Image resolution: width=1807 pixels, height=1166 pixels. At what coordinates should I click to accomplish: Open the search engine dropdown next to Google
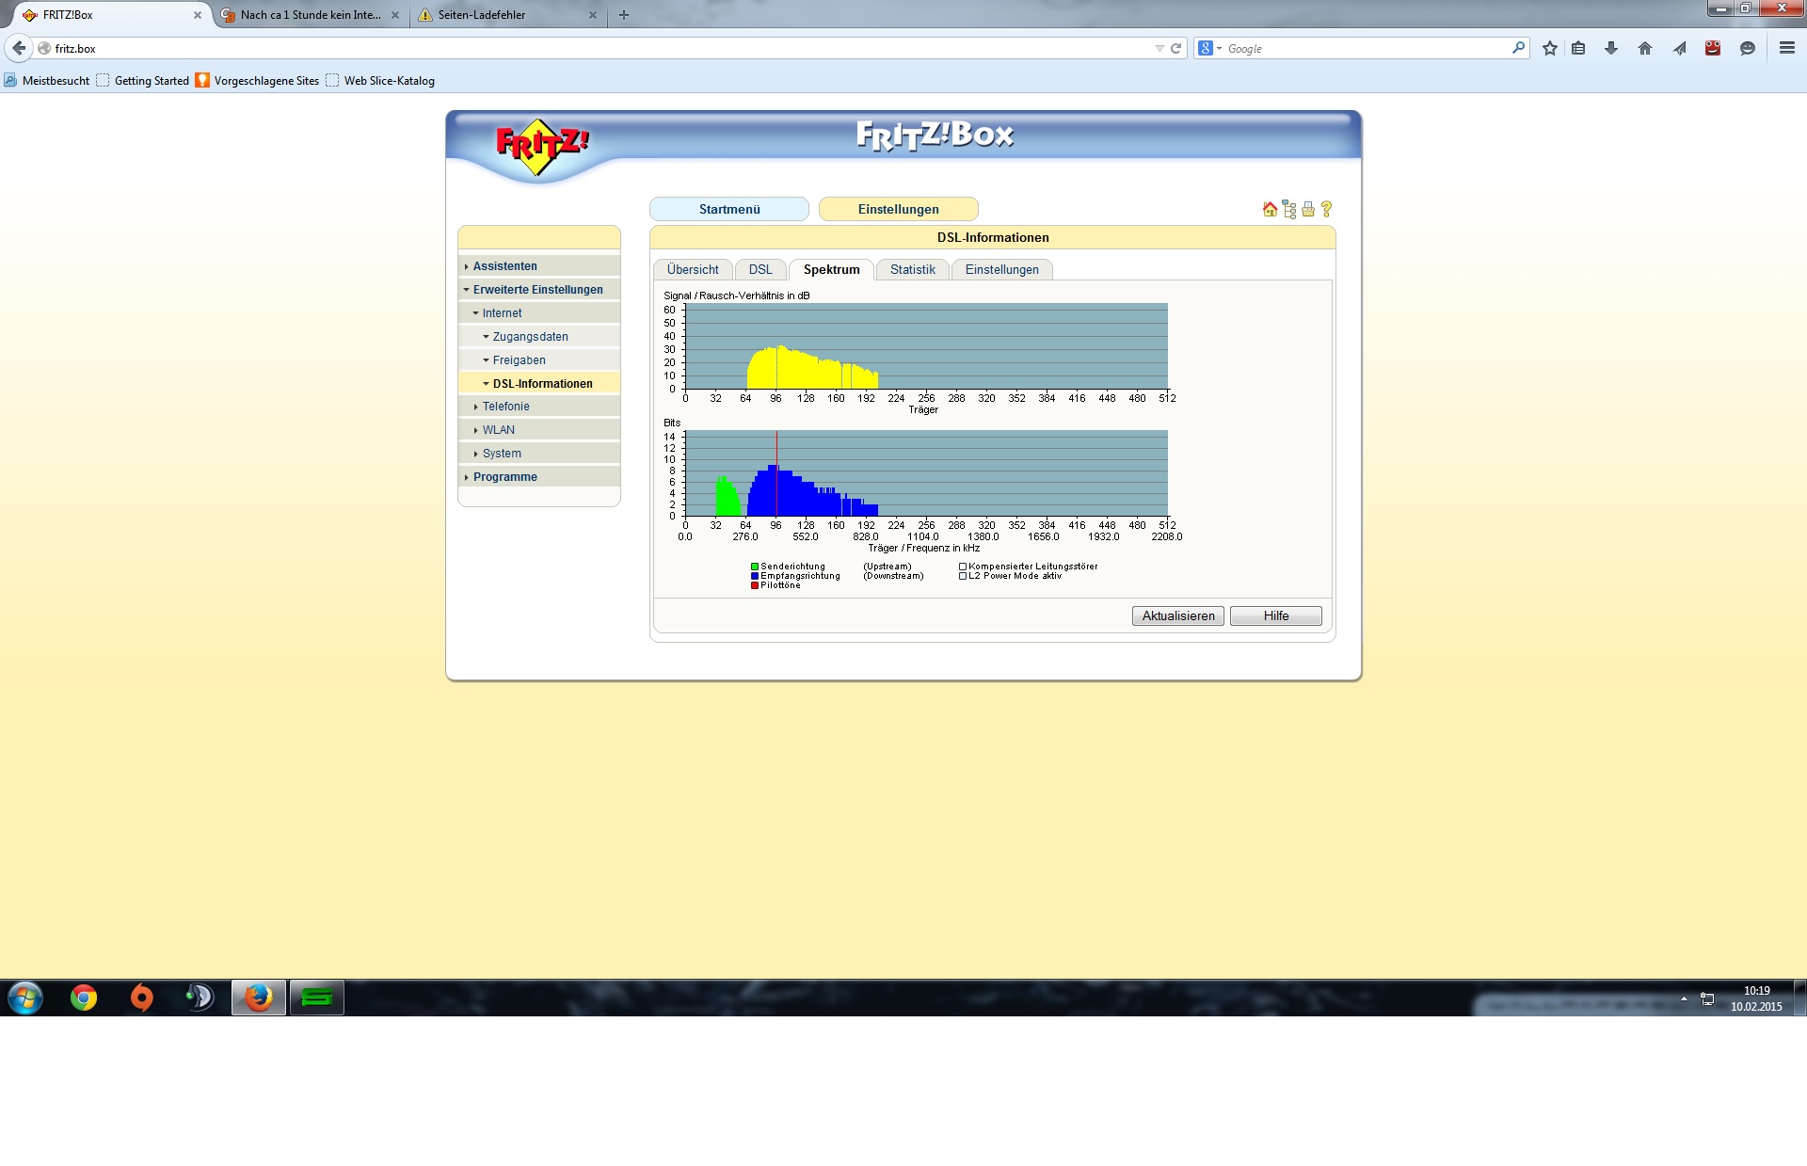coord(1210,48)
